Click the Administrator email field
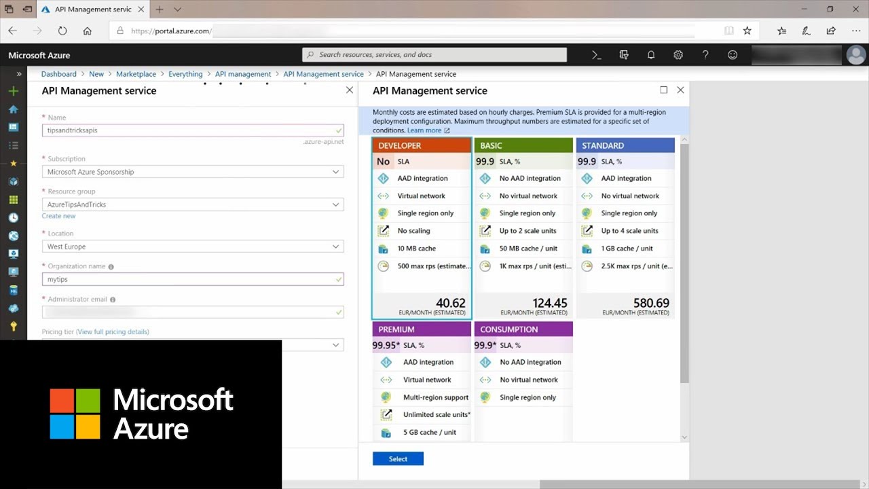Screen dimensions: 869x489 tap(193, 312)
